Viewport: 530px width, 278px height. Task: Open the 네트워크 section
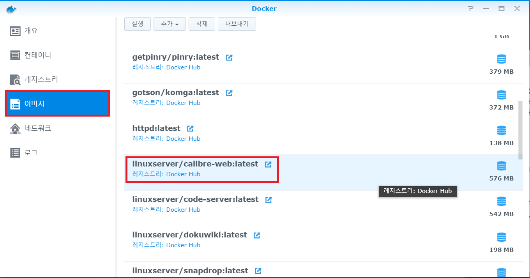[x=58, y=128]
